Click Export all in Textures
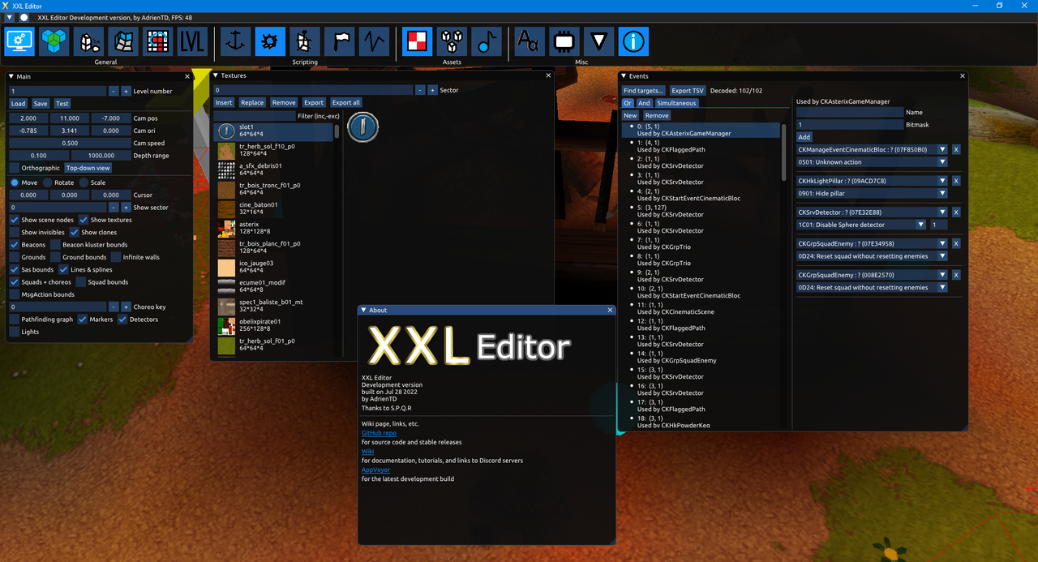Screen dimensions: 1038x562 click(346, 102)
